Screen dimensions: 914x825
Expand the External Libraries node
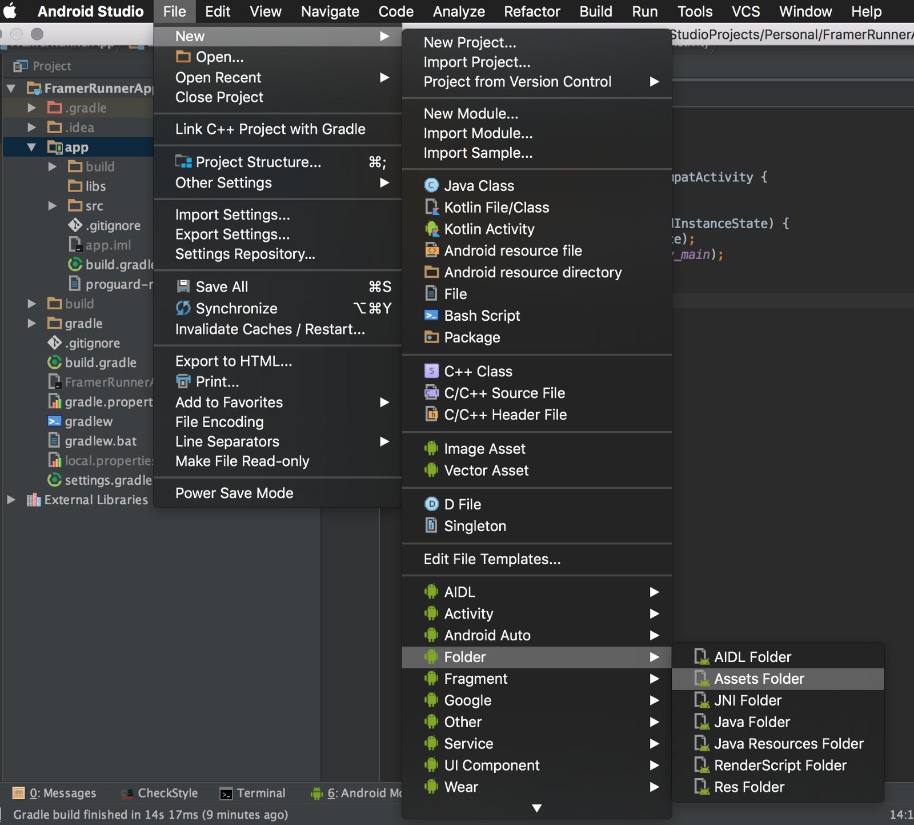pos(11,500)
